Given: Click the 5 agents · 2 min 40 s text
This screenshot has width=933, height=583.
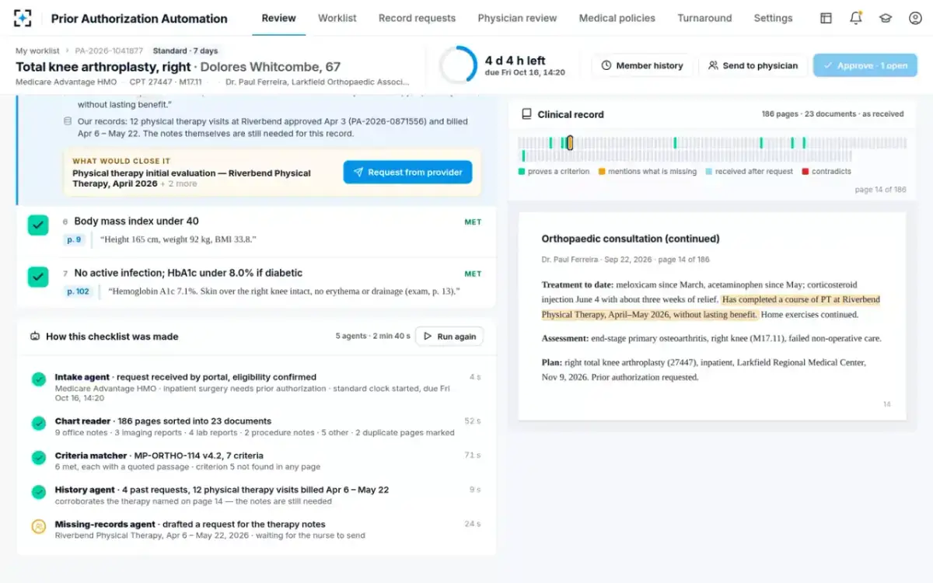Looking at the screenshot, I should click(373, 337).
